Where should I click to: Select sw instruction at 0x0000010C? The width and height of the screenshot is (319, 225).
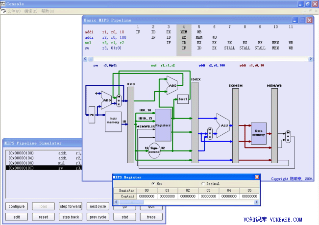(44, 168)
